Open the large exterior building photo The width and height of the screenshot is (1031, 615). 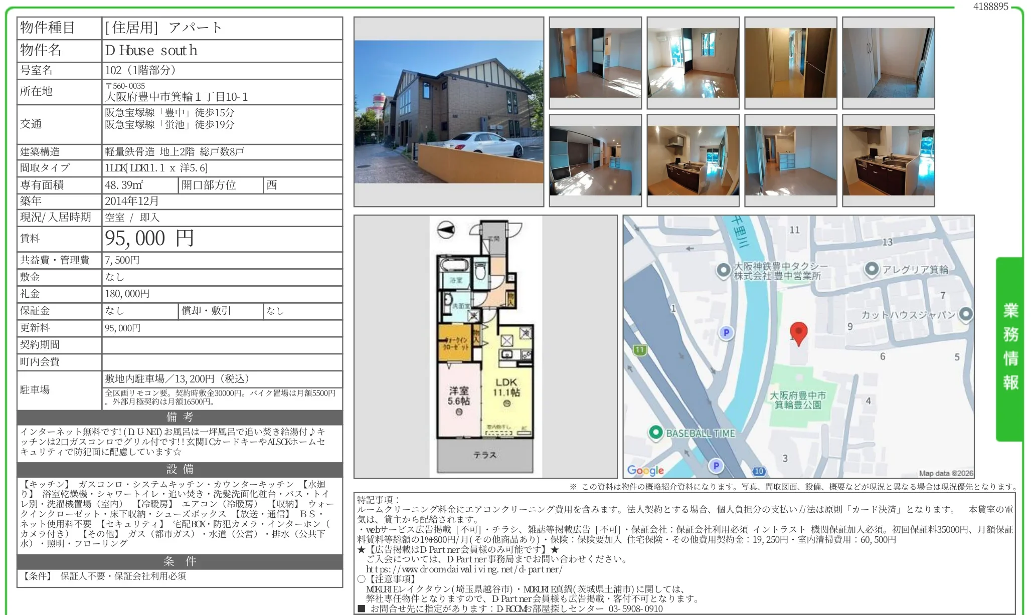449,112
